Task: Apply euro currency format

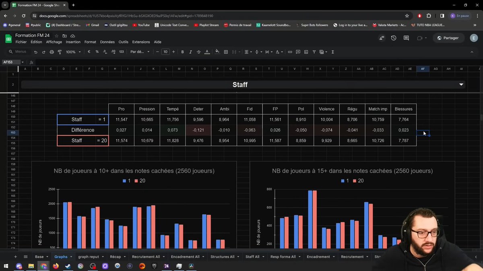Action: click(x=89, y=52)
